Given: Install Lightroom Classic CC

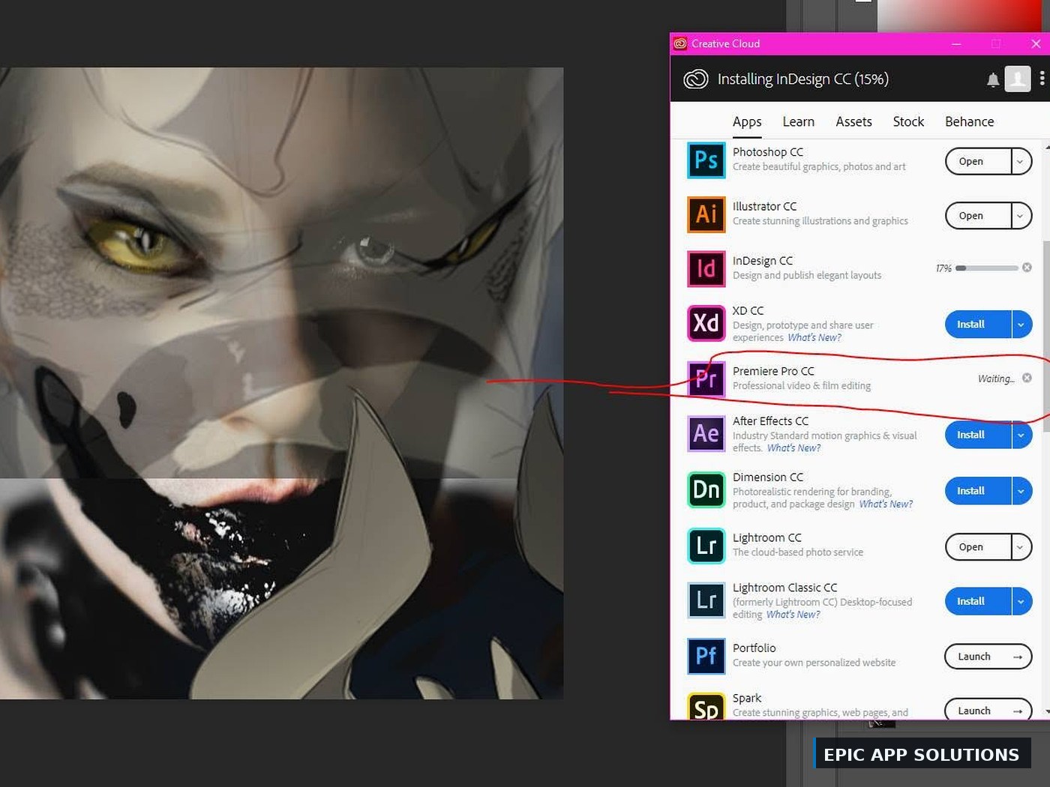Looking at the screenshot, I should click(978, 601).
